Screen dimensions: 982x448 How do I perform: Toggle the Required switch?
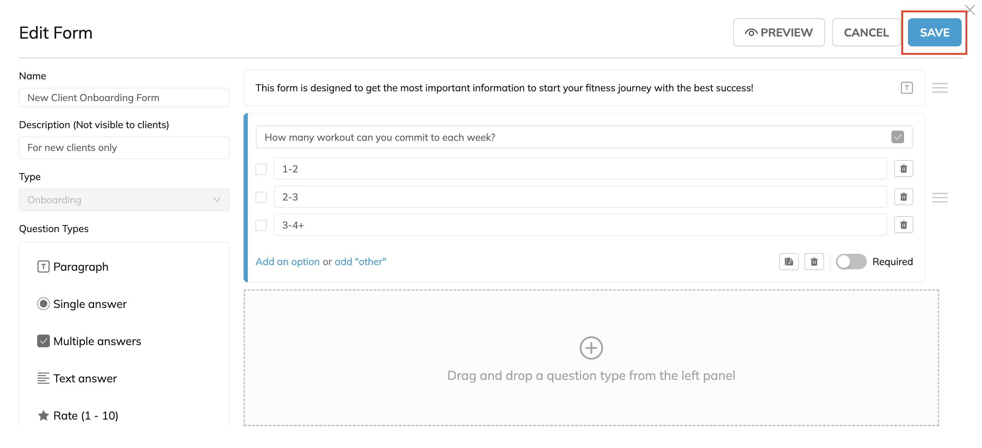pos(851,262)
